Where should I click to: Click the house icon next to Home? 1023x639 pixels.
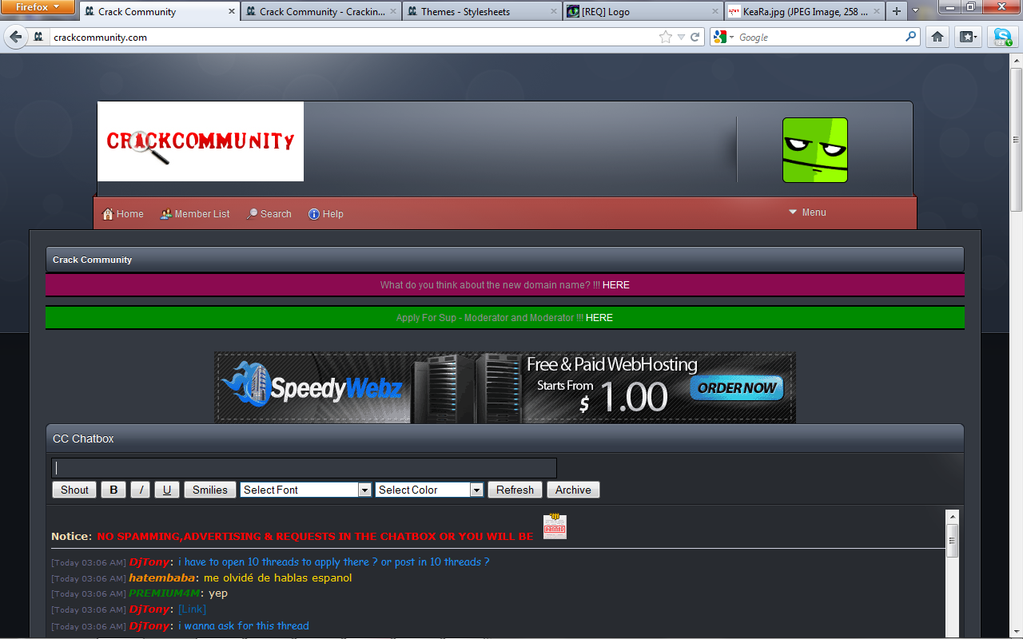click(108, 214)
